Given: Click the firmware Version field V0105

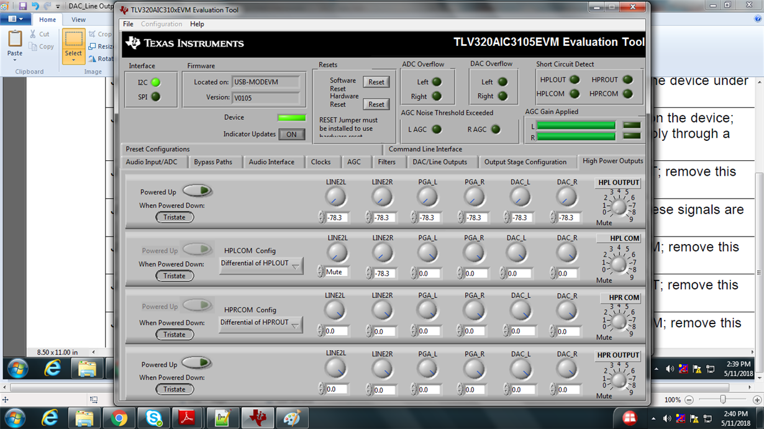Looking at the screenshot, I should 266,98.
